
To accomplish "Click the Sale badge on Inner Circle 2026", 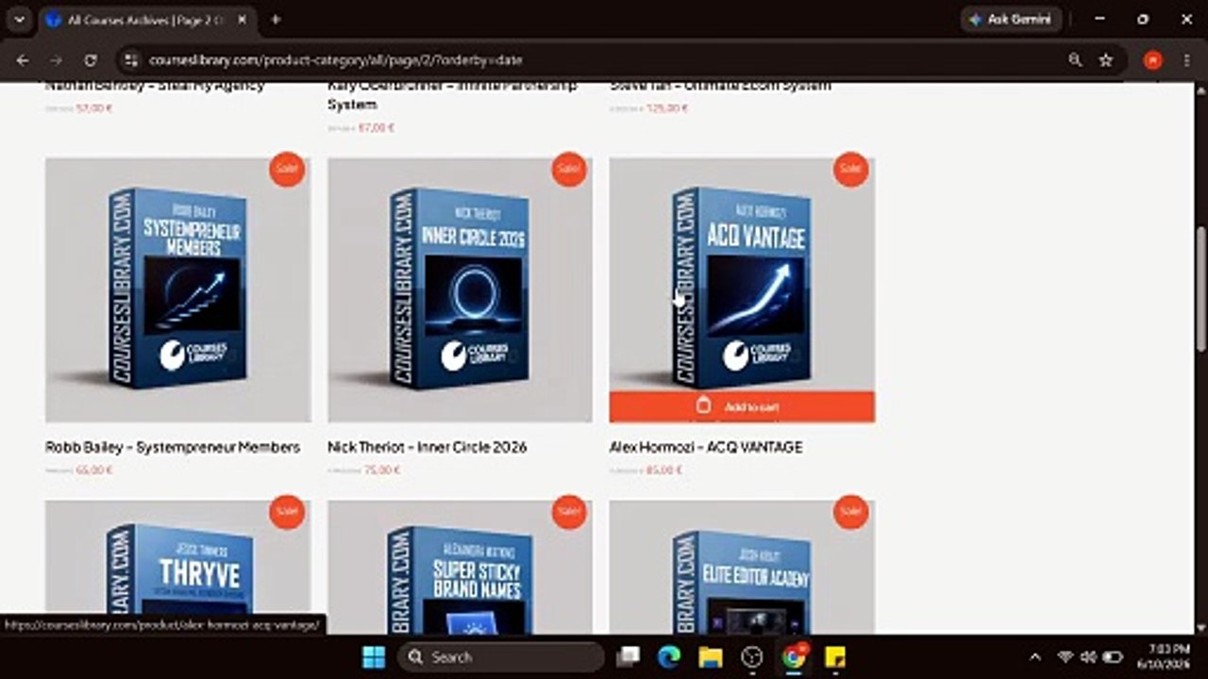I will tap(569, 170).
